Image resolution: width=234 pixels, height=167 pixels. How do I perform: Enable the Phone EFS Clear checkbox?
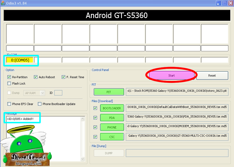click(9, 104)
